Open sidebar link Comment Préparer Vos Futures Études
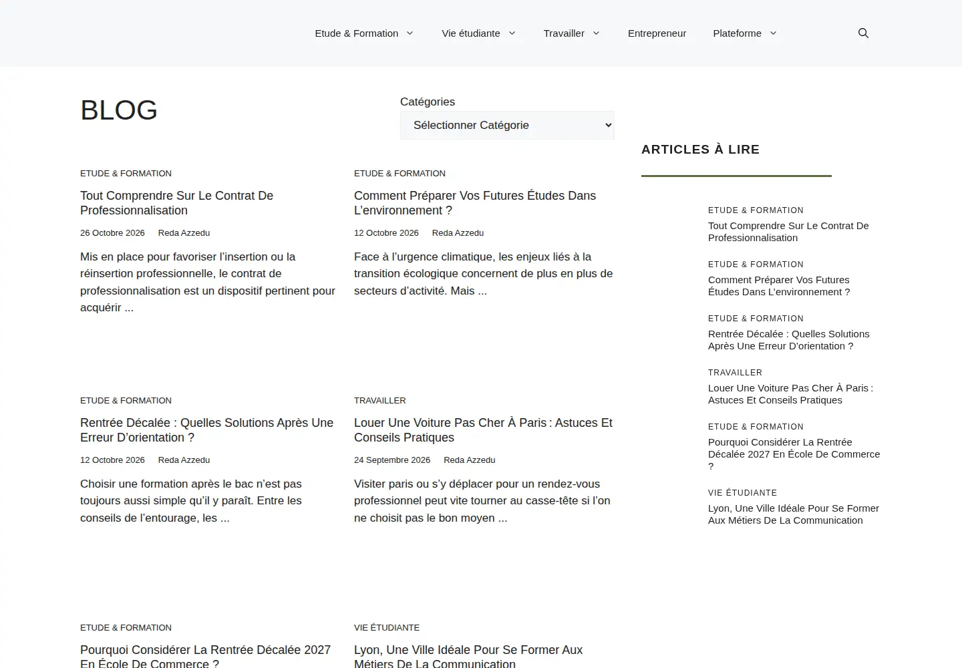Screen dimensions: 962x668 (779, 286)
